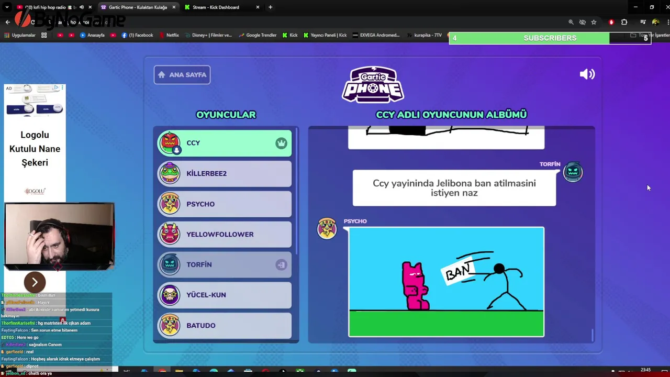Click YELLOWFOLLOWER's red devil avatar
The width and height of the screenshot is (670, 377).
coord(170,234)
